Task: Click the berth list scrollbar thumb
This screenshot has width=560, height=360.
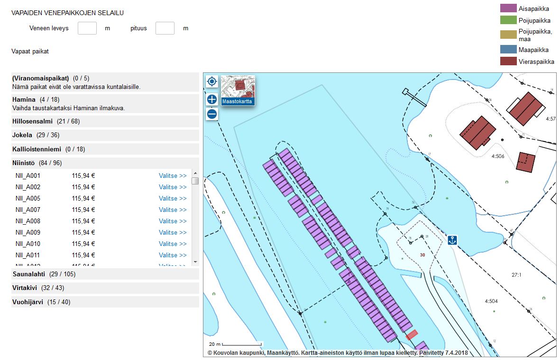Action: (x=195, y=181)
